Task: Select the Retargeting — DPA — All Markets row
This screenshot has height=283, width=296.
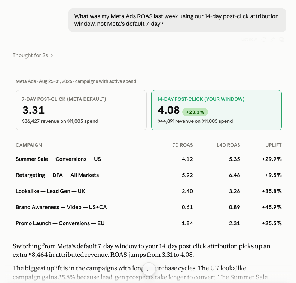Action: click(149, 175)
